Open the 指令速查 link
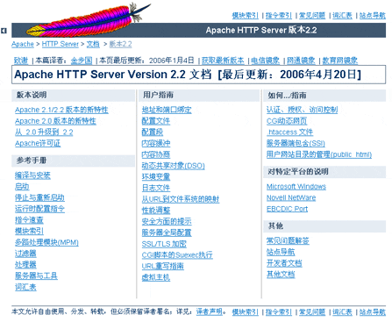 [29, 220]
